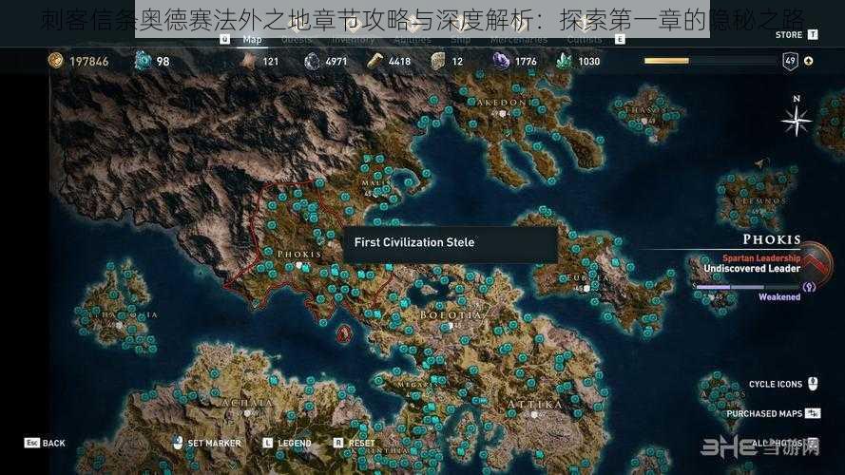Choose Set Marker
Screen dimensions: 845x475
tap(215, 444)
